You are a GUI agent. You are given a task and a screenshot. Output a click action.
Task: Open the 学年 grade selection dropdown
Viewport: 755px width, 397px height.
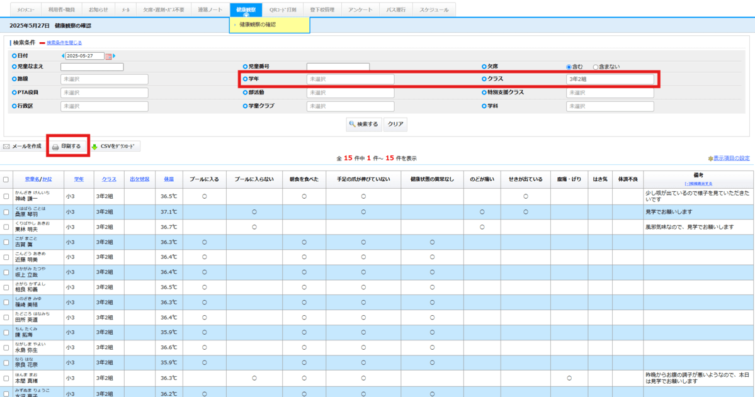(x=350, y=79)
